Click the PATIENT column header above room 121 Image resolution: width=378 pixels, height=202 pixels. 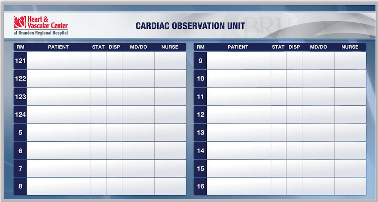pyautogui.click(x=58, y=47)
